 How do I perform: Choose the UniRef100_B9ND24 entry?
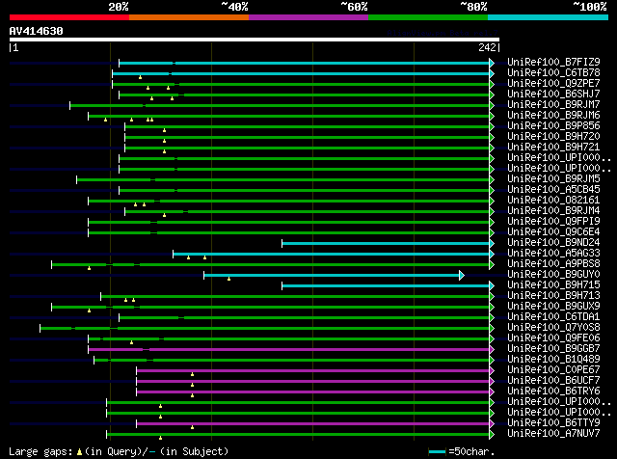553,243
